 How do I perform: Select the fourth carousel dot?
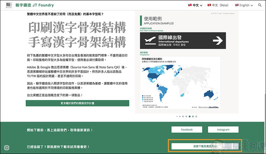pyautogui.click(x=186, y=117)
